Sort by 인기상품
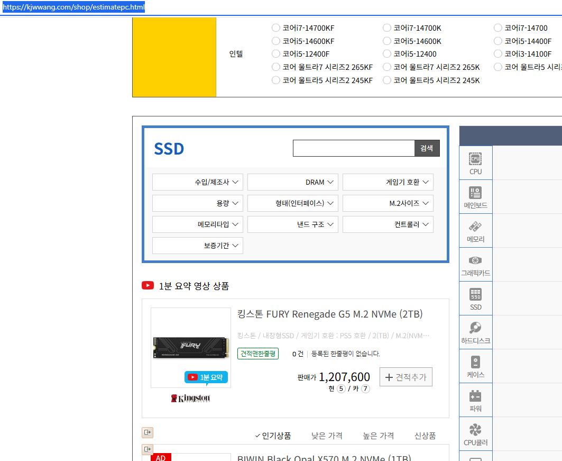Viewport: 562px width, 461px height. pyautogui.click(x=273, y=436)
